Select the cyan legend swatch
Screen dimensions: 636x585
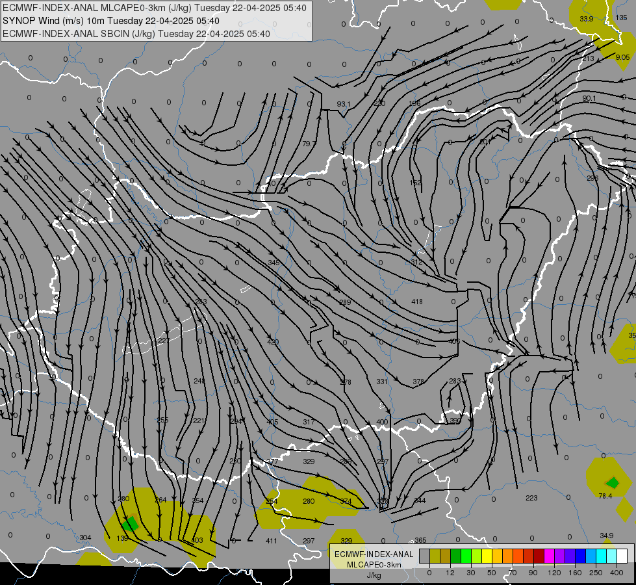pyautogui.click(x=601, y=556)
